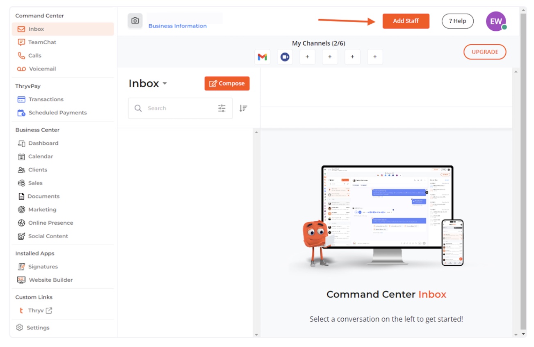534x347 pixels.
Task: Click the orange Thryv logo icon
Action: (21, 310)
